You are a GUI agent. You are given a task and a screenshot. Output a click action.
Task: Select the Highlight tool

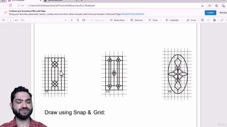click(x=172, y=20)
